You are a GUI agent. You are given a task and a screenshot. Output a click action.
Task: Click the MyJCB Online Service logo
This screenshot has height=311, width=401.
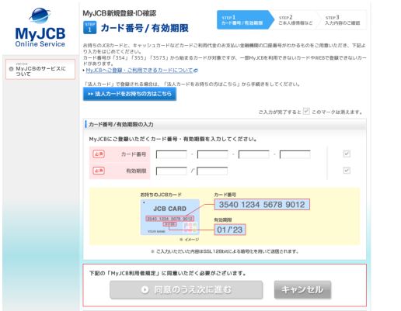coord(40,27)
